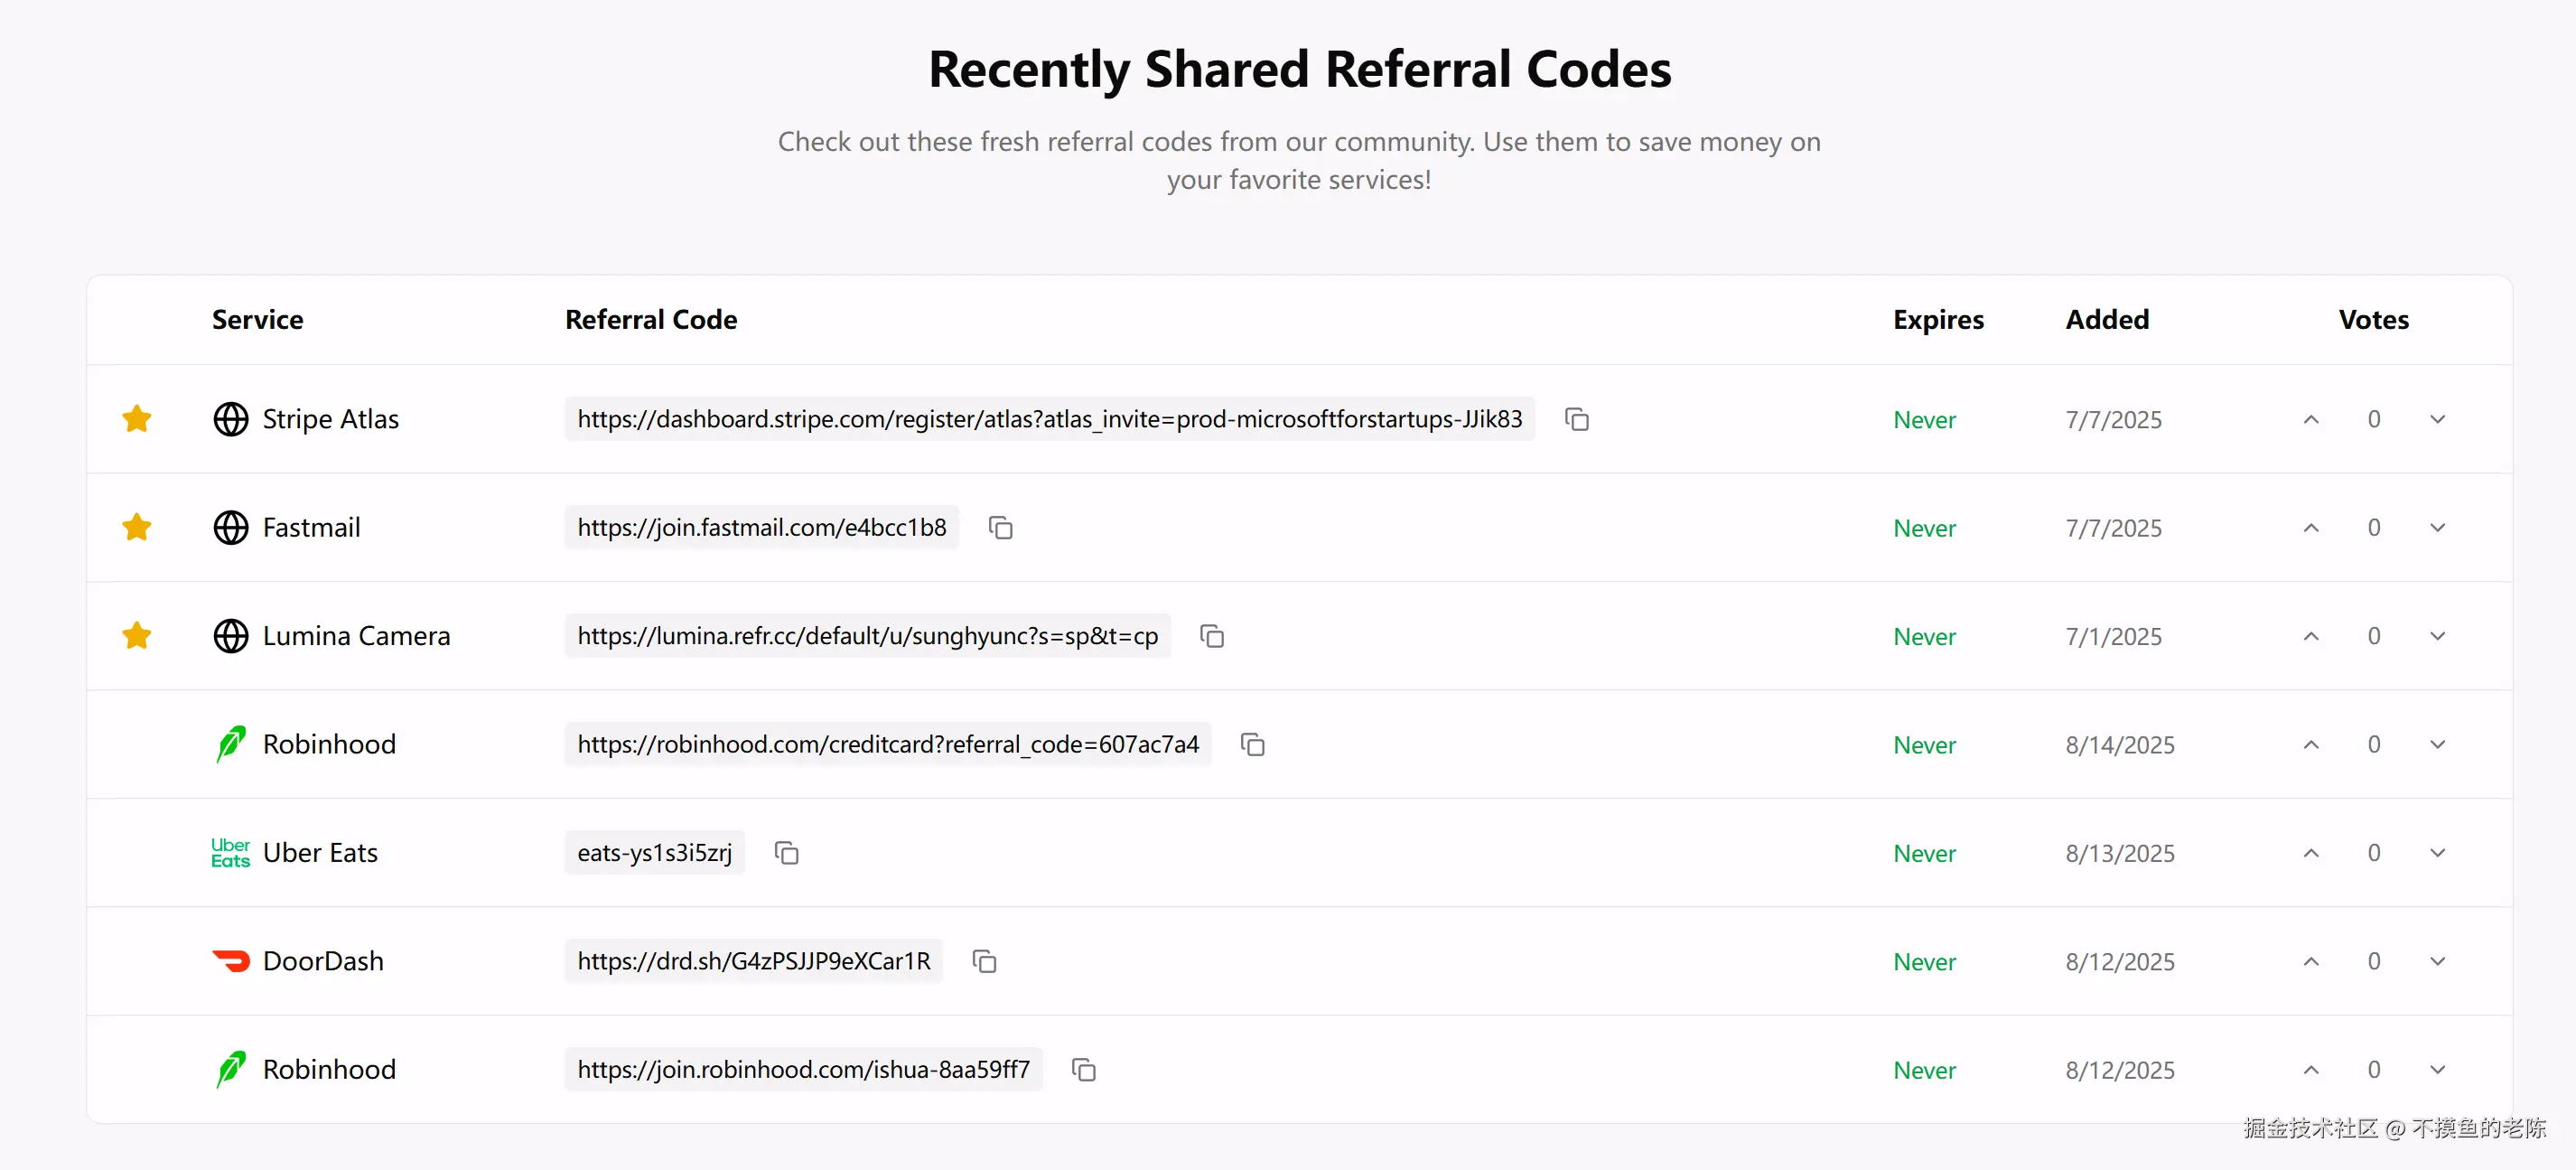Downvote the Fastmail referral code
Image resolution: width=2576 pixels, height=1170 pixels.
click(2437, 527)
